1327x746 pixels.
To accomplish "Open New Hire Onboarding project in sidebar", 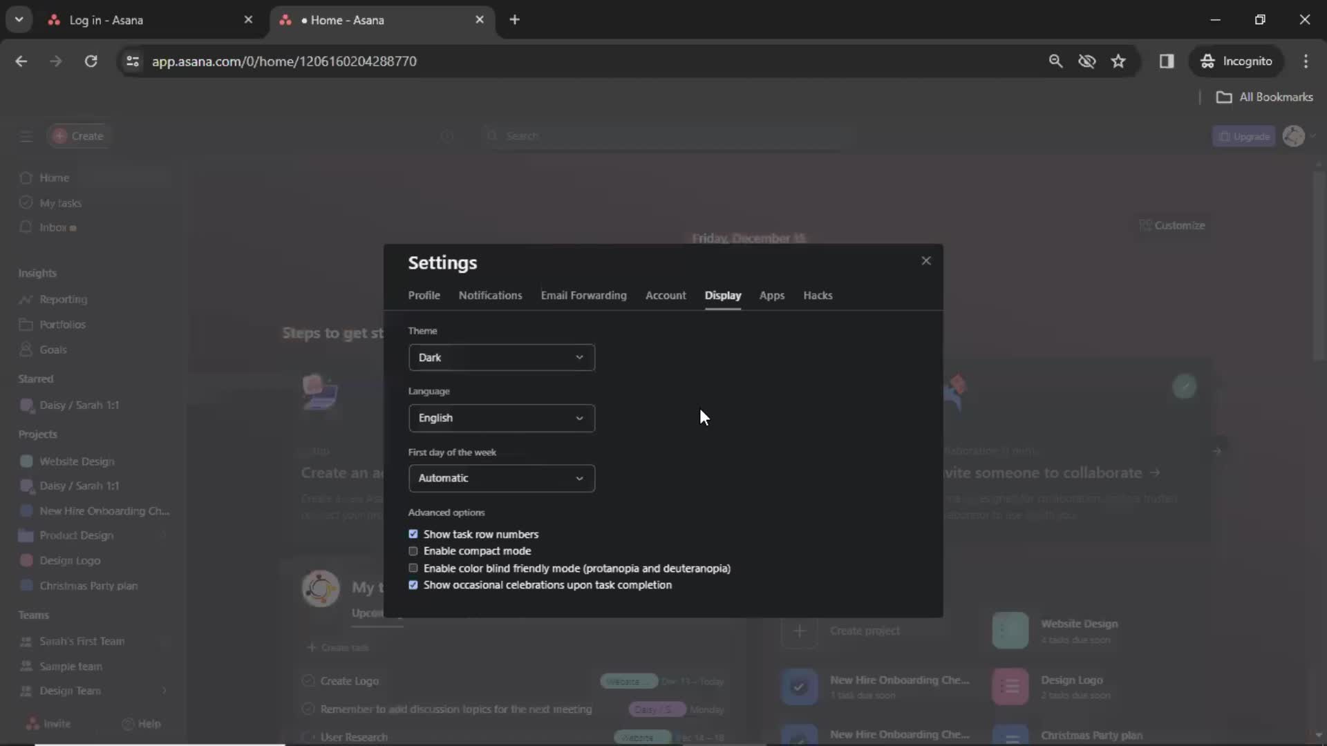I will tap(104, 511).
